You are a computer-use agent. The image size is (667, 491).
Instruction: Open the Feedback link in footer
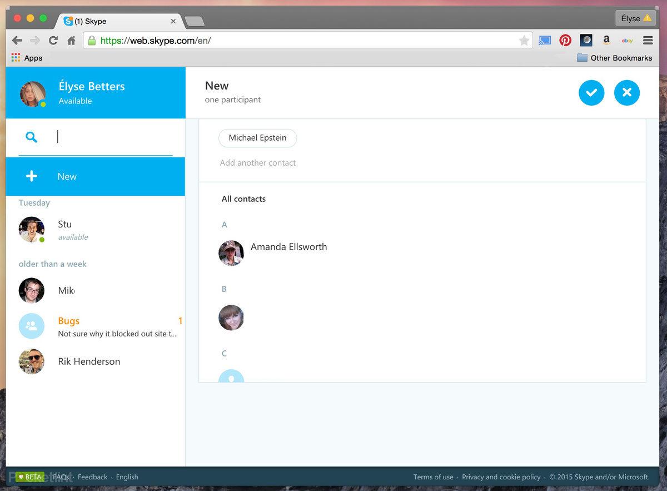coord(92,477)
